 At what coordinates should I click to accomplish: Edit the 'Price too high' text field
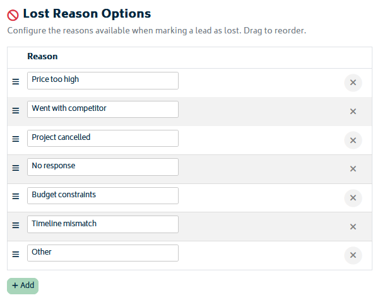click(103, 81)
